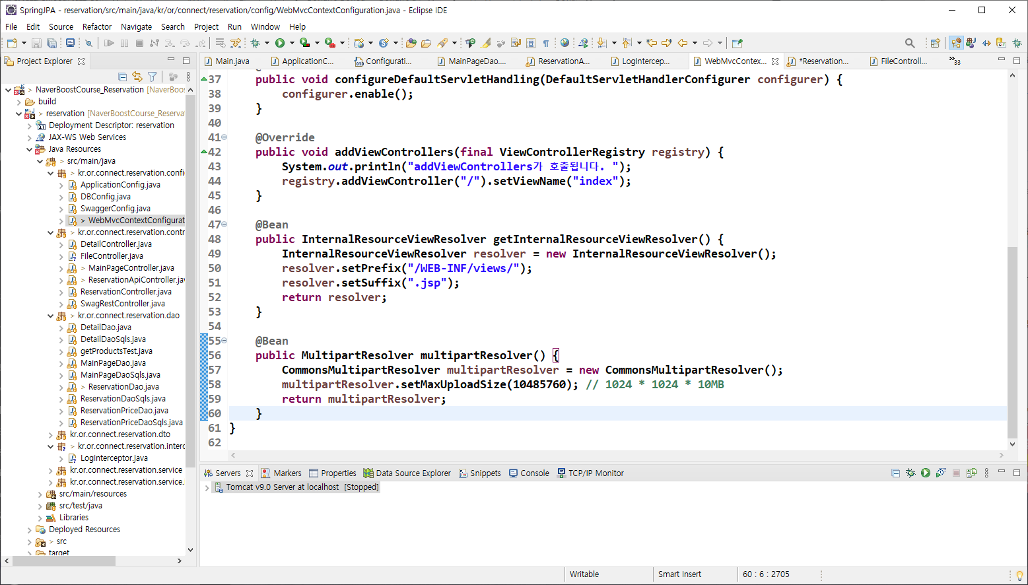1028x585 pixels.
Task: Click Collapse All in Project Explorer
Action: [x=122, y=77]
